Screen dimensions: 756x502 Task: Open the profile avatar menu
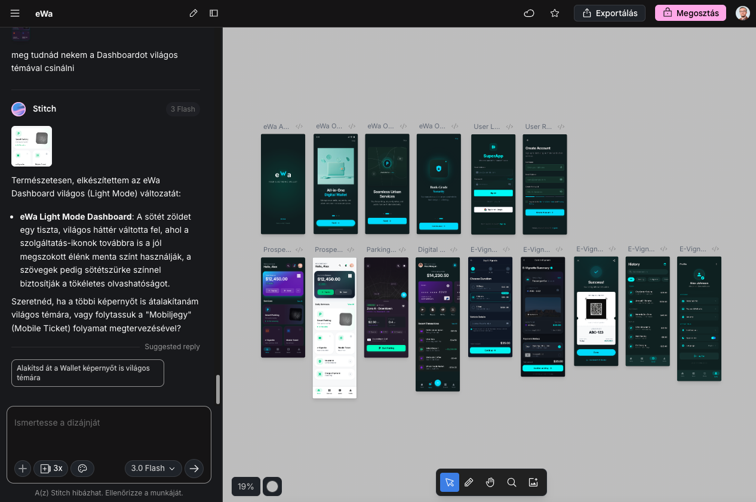click(742, 13)
